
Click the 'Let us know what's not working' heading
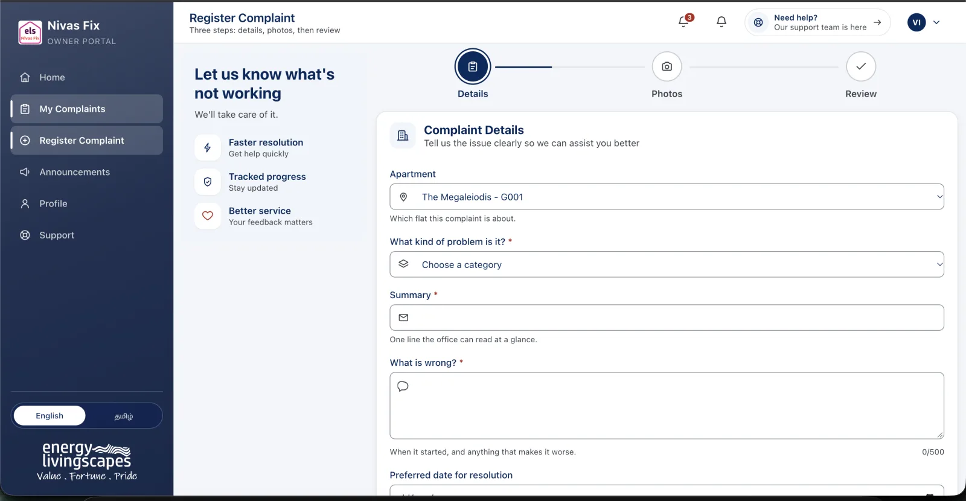click(x=264, y=84)
